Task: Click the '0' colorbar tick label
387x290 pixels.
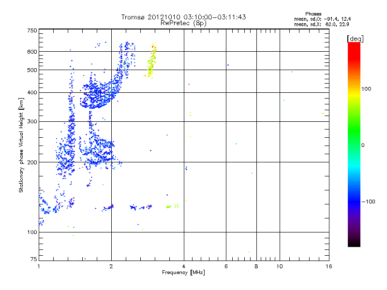Action: coord(363,145)
